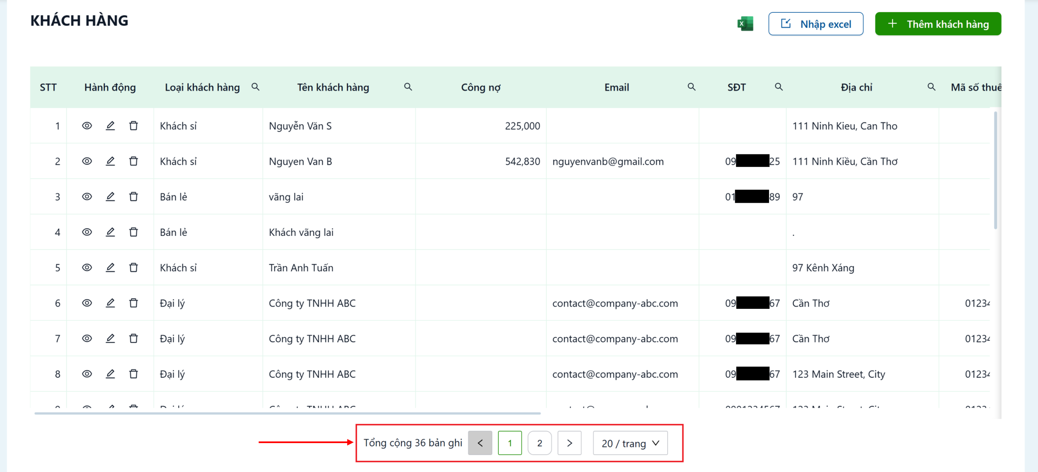Search in the Tên khách hàng column
Screen dimensions: 1038x472
click(x=408, y=87)
